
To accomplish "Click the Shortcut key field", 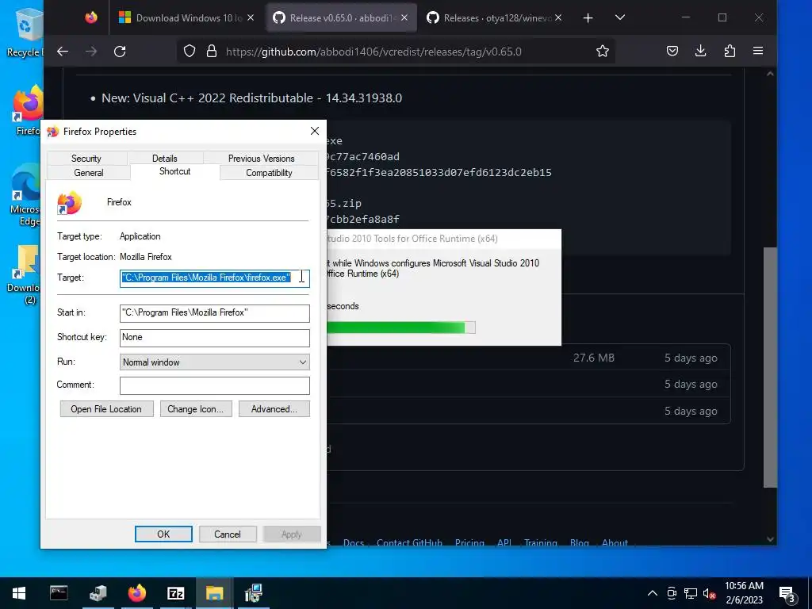I will [x=214, y=338].
